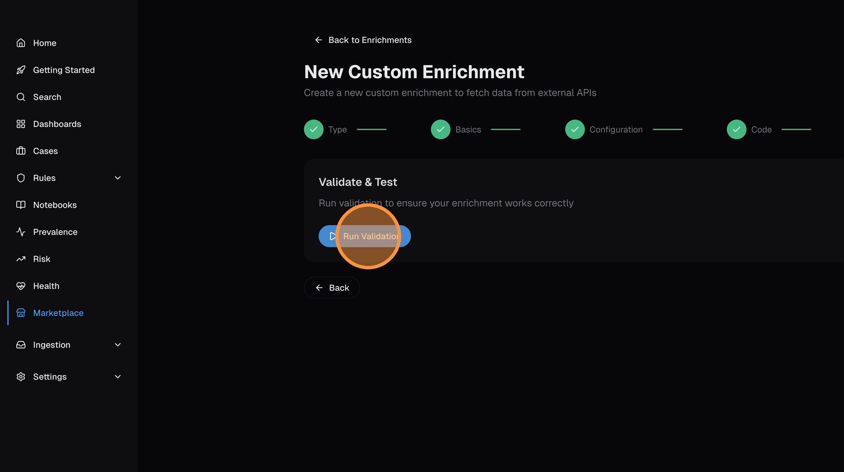Jump to completed Type step

pos(313,129)
